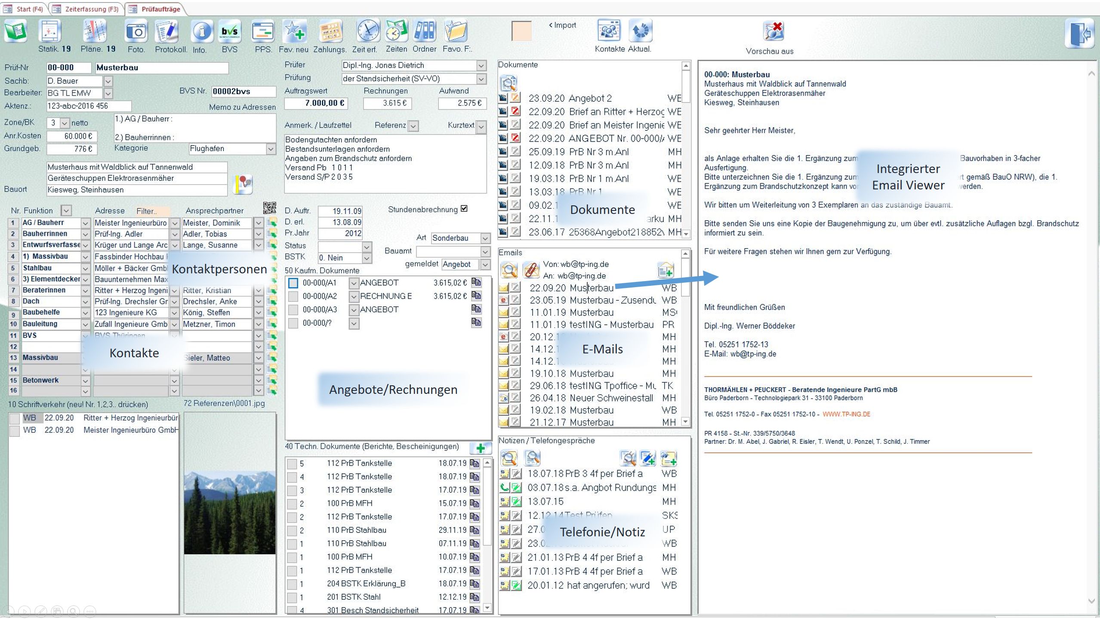Open the Kategorie Flughafen dropdown
The height and width of the screenshot is (619, 1100).
pyautogui.click(x=271, y=149)
